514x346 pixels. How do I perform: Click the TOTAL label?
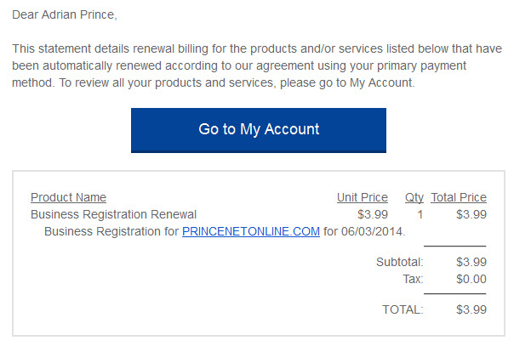click(x=403, y=309)
